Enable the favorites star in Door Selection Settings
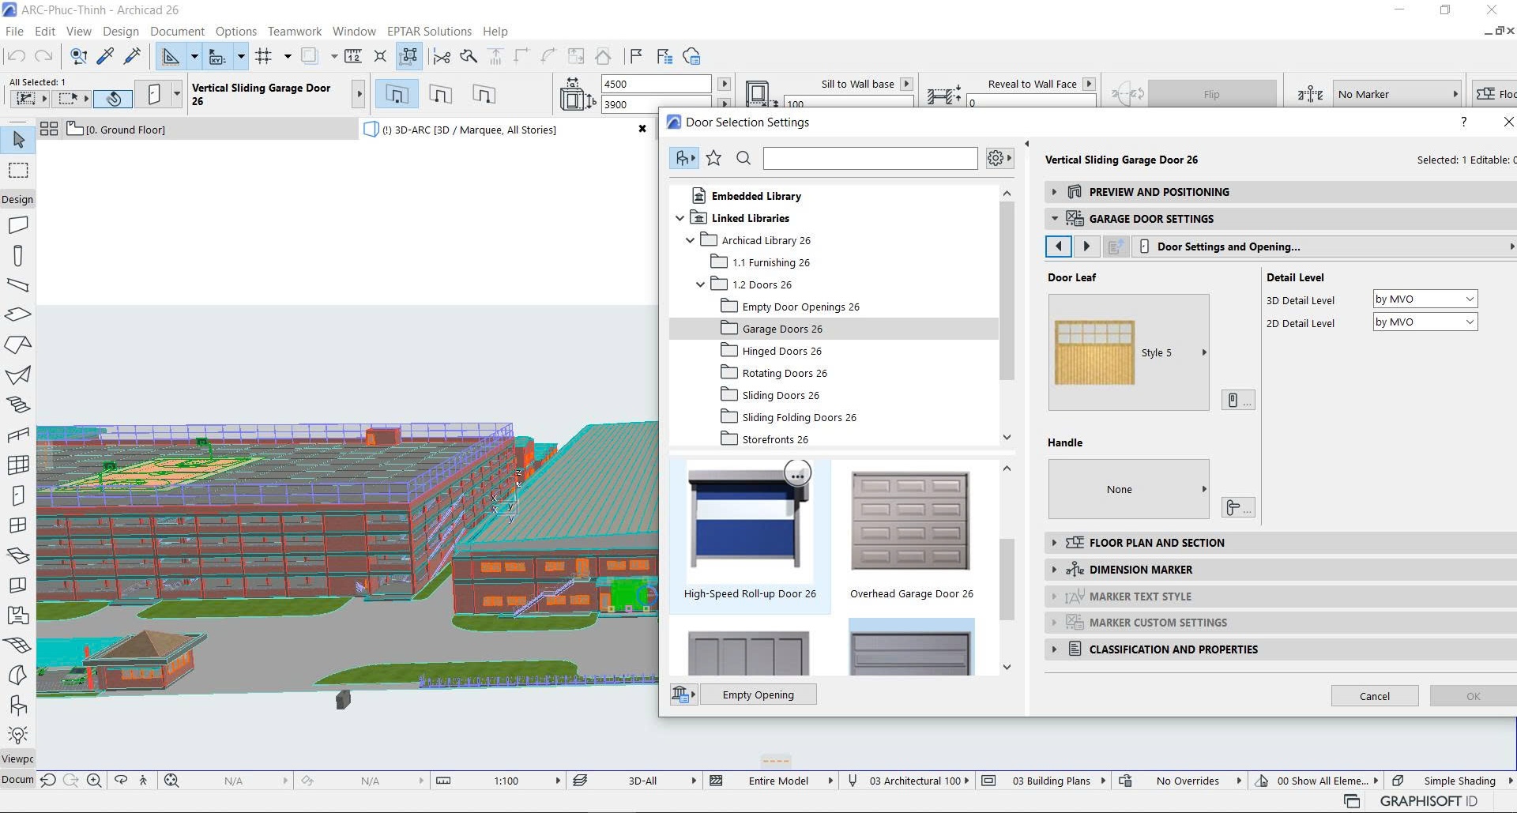The image size is (1517, 813). (x=713, y=157)
